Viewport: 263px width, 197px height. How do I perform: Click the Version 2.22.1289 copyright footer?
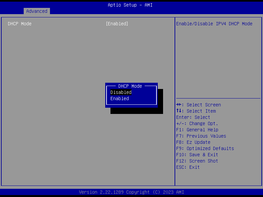[131, 192]
